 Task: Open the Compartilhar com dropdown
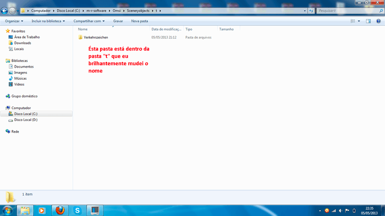point(90,21)
